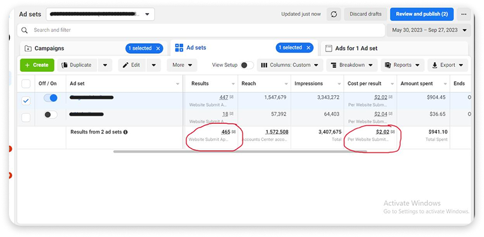Uncheck the first ad set checkbox

(26, 101)
